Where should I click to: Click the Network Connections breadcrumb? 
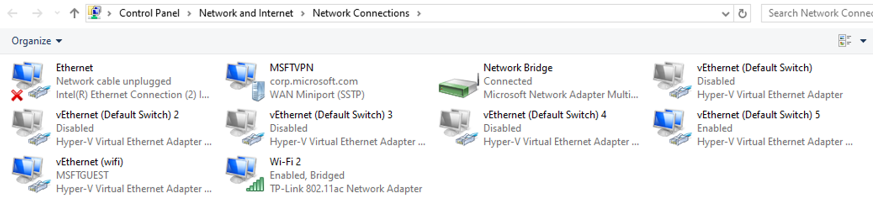(x=361, y=13)
